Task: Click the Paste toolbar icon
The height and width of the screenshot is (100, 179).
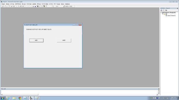Action: click(21, 6)
